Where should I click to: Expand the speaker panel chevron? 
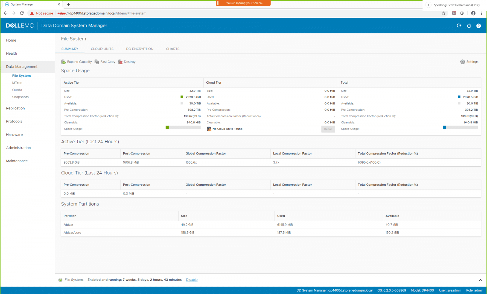[x=428, y=5]
